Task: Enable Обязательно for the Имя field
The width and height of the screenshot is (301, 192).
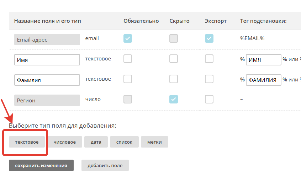Action: click(x=128, y=59)
